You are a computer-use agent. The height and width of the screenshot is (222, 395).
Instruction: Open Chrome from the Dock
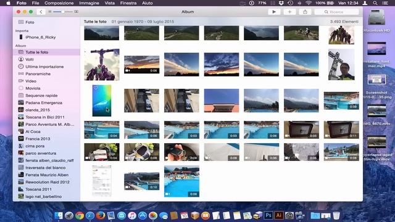click(x=80, y=215)
